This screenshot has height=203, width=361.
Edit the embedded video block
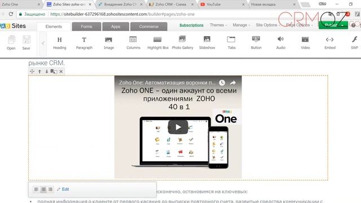pyautogui.click(x=63, y=189)
